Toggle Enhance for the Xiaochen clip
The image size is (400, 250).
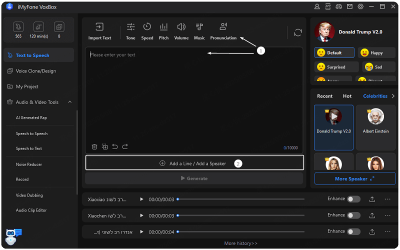pyautogui.click(x=354, y=215)
